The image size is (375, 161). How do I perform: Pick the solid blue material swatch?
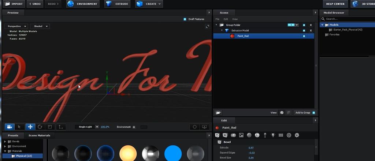pos(173,153)
